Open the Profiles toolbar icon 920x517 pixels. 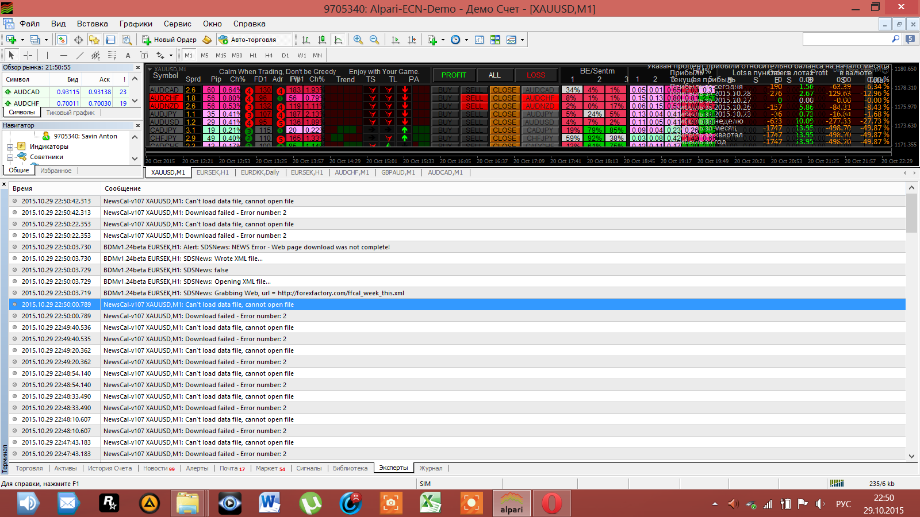(34, 40)
